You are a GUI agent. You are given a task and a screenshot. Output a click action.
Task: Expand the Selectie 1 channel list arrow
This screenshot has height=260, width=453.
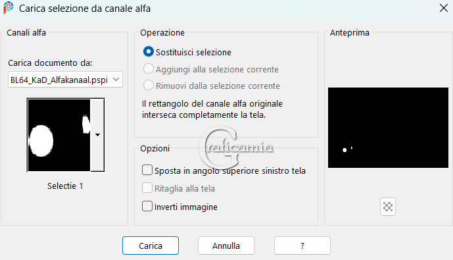[97, 135]
